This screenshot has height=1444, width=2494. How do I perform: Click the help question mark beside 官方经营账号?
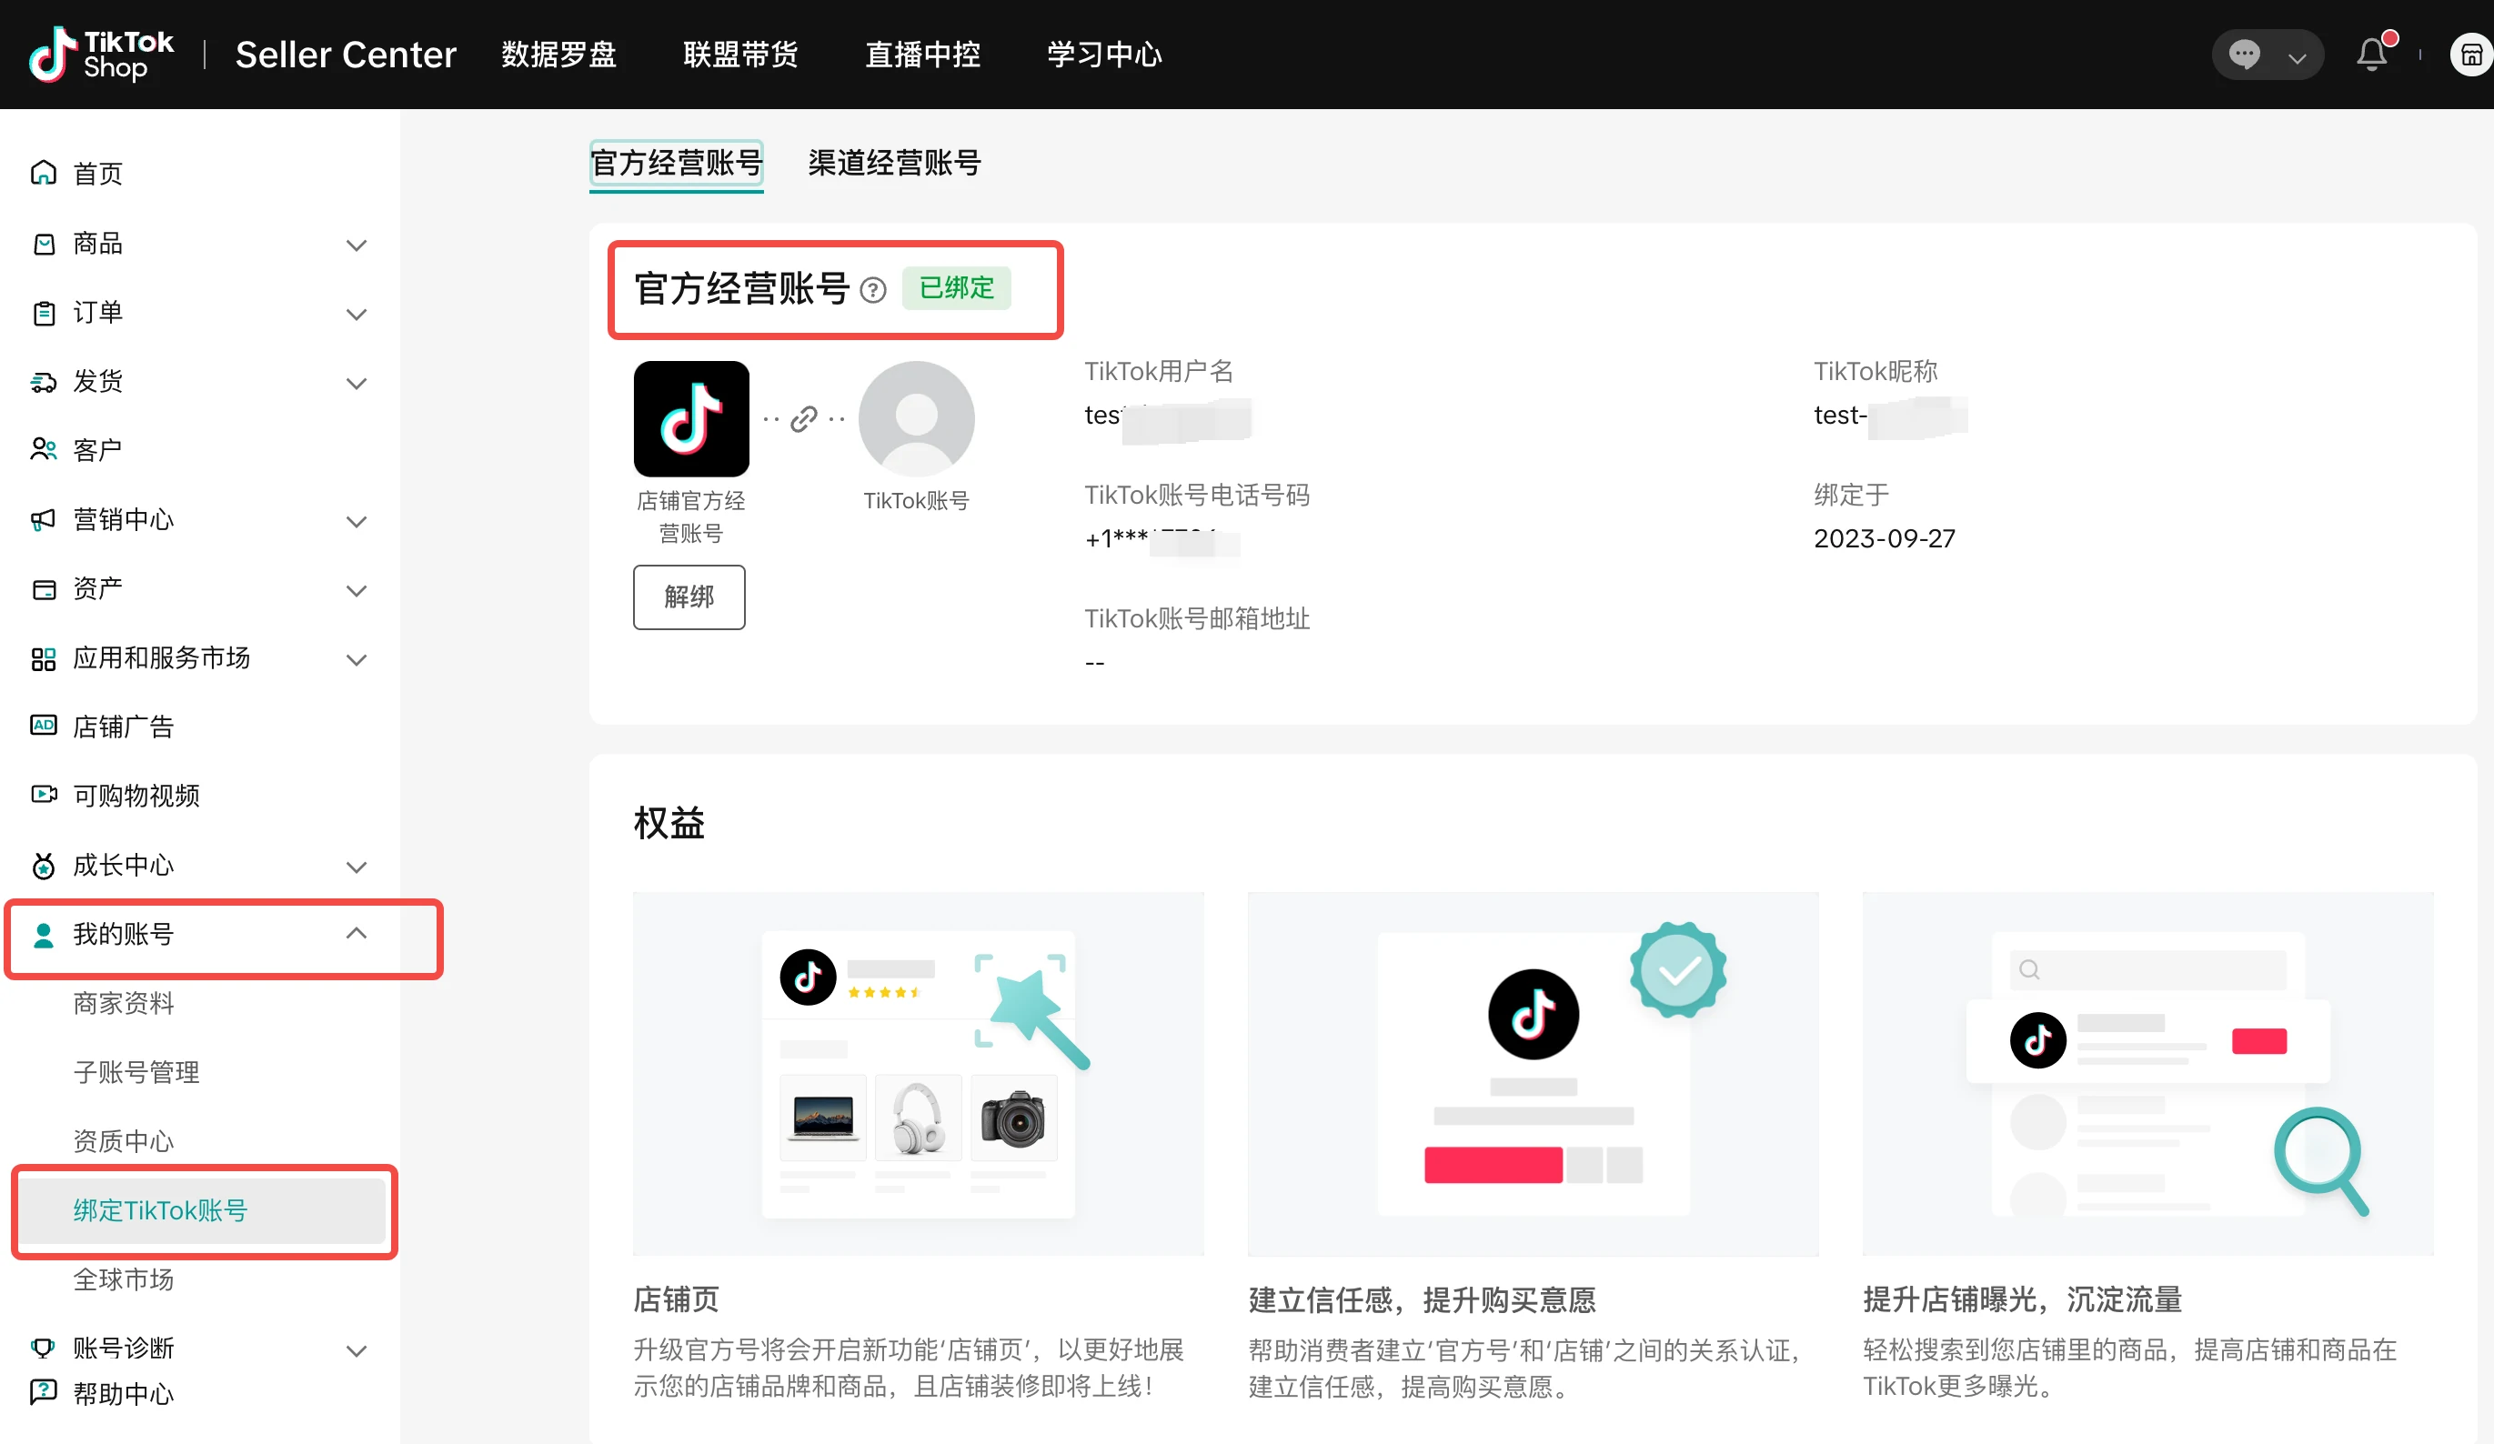[872, 290]
